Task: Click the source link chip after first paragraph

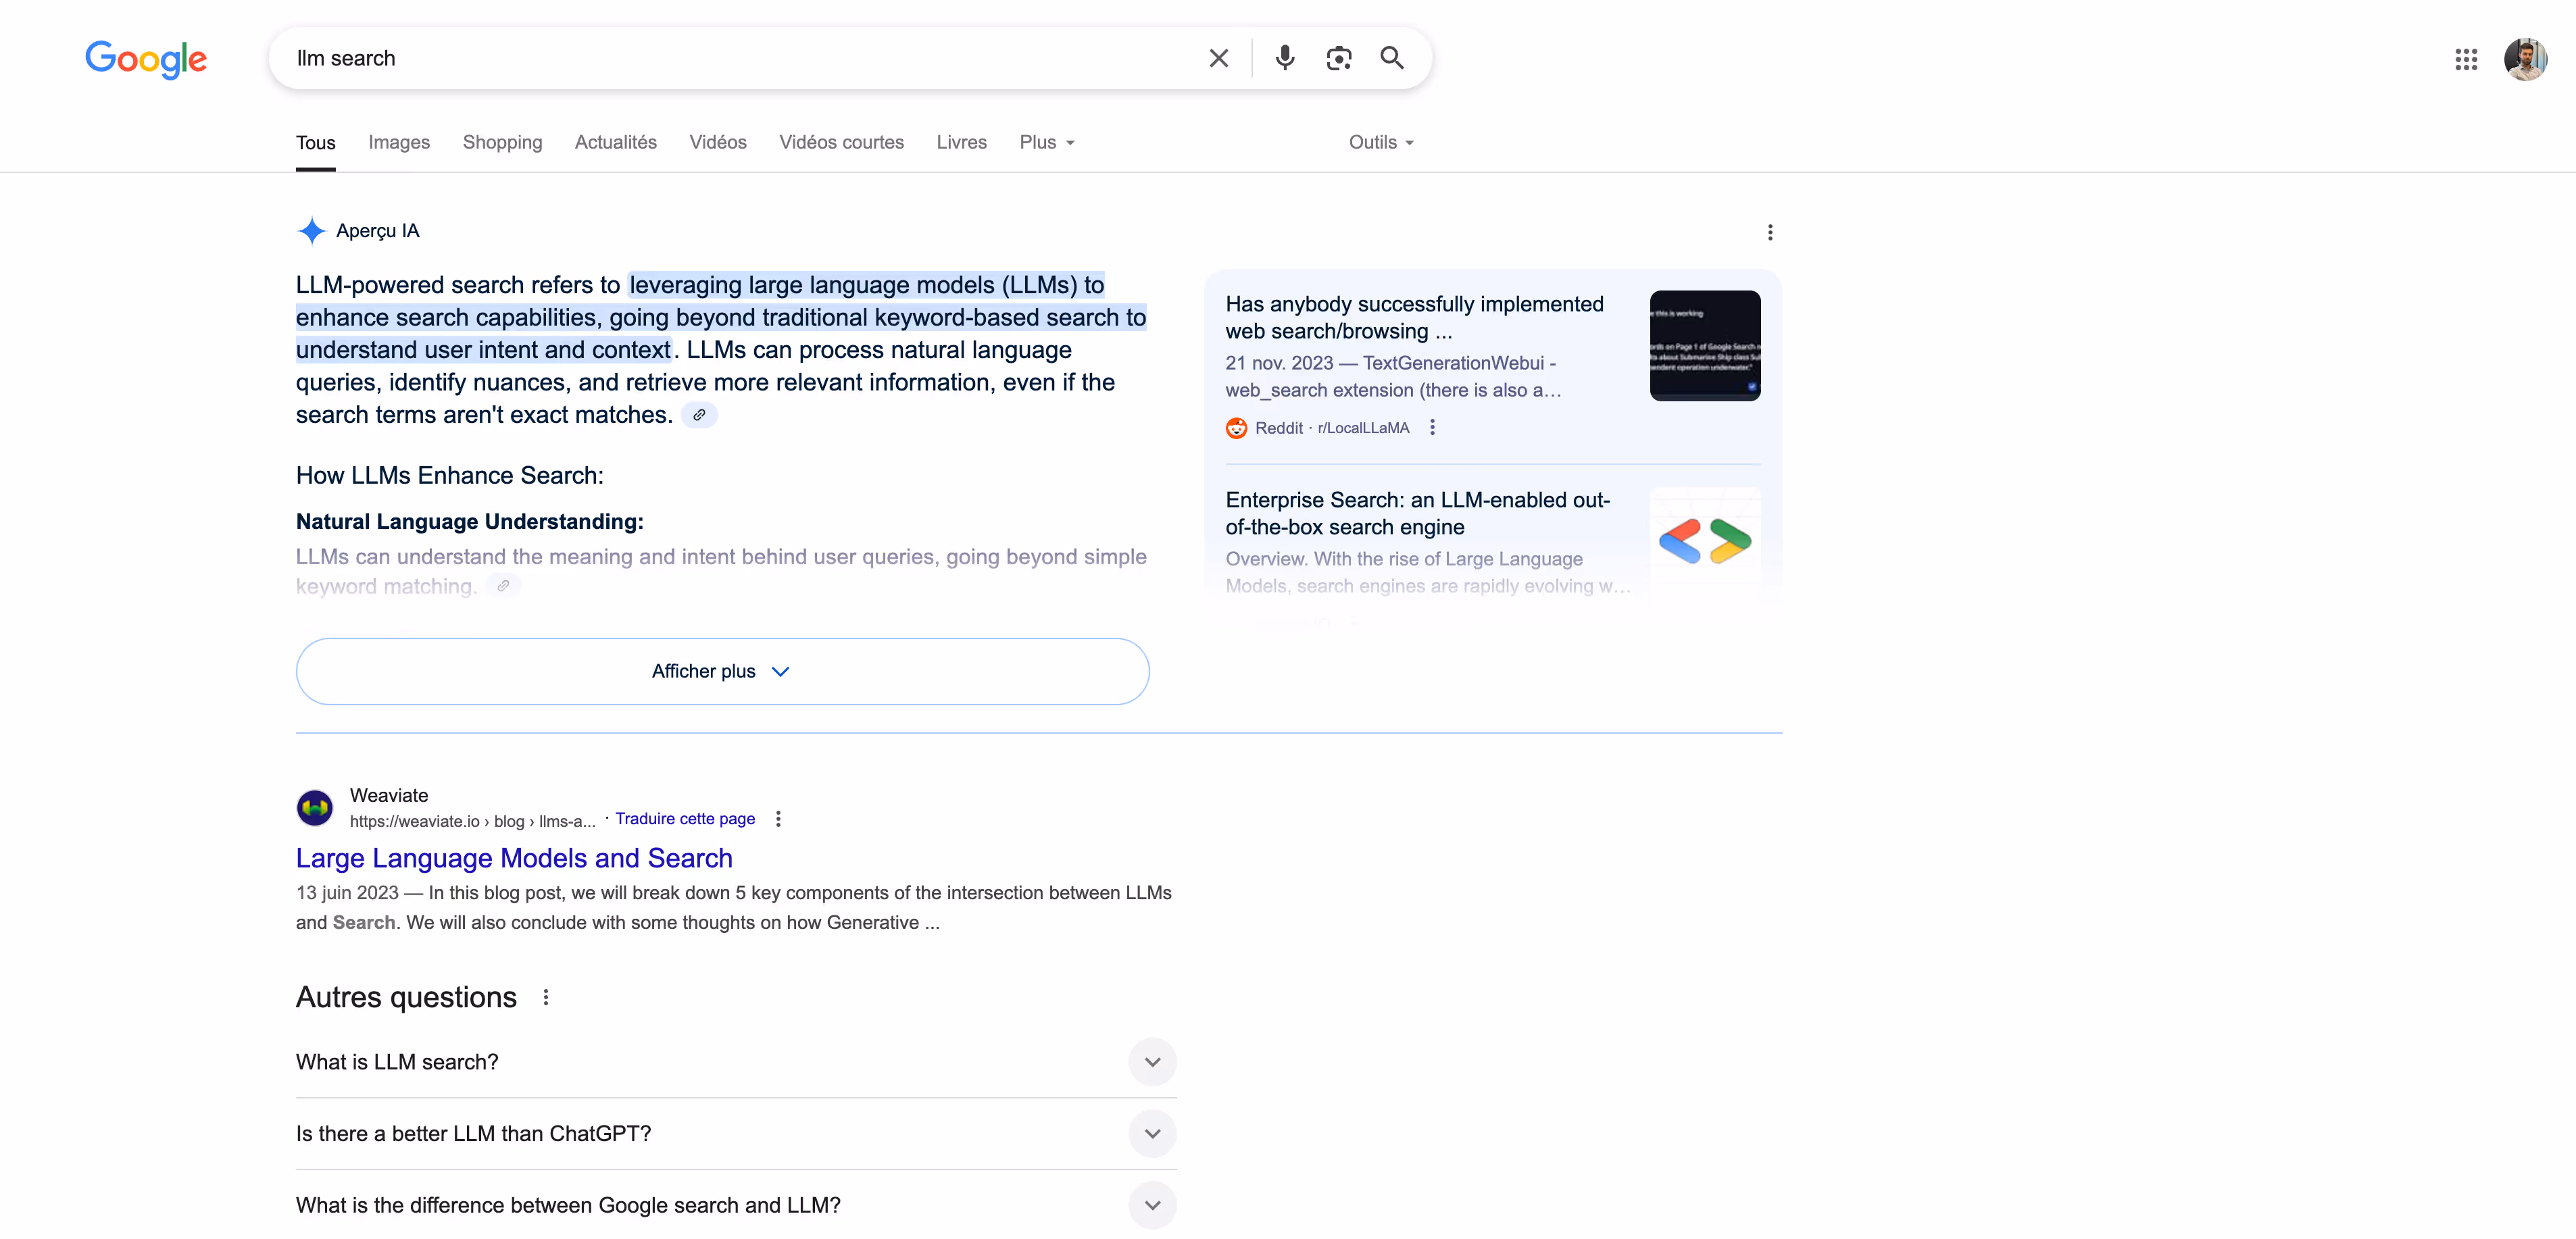Action: point(699,415)
